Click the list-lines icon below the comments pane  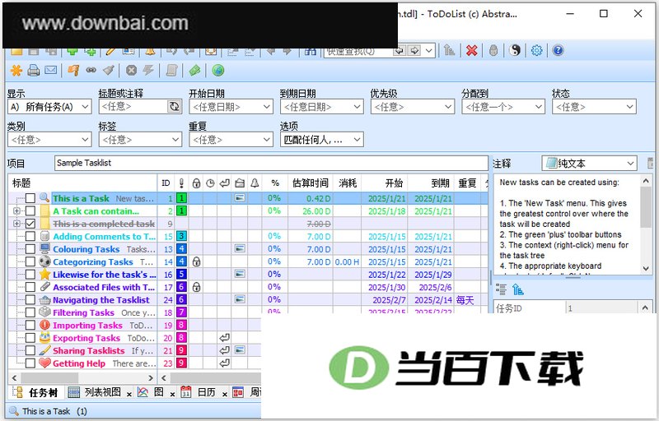[501, 289]
